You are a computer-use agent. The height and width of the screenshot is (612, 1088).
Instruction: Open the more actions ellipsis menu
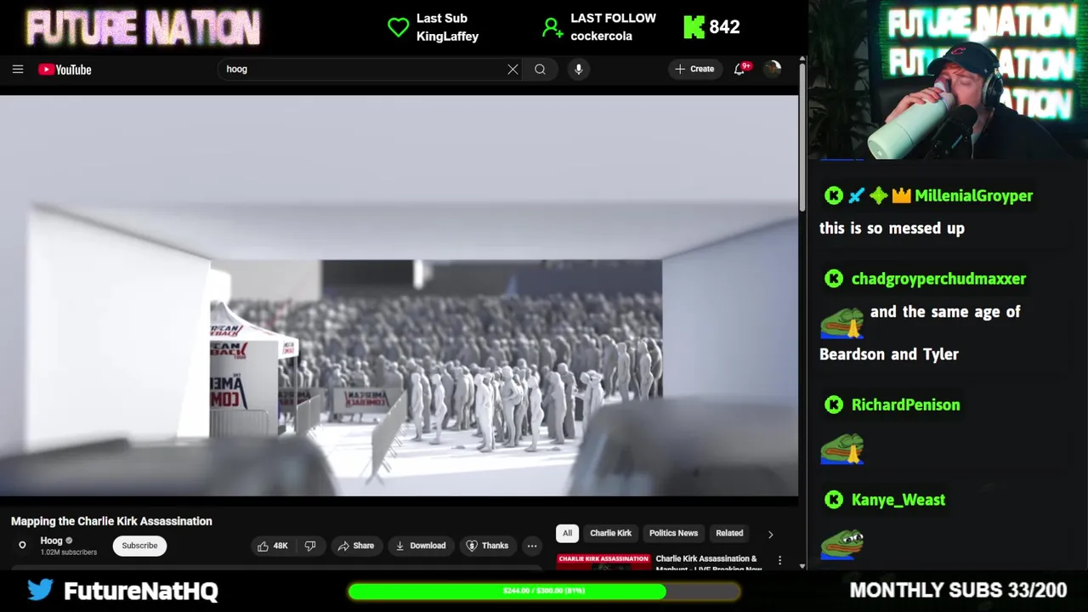(532, 546)
